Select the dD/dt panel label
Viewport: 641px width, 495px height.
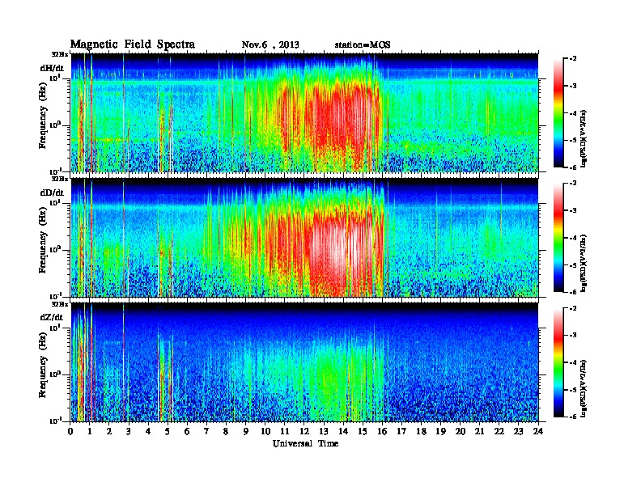(52, 192)
